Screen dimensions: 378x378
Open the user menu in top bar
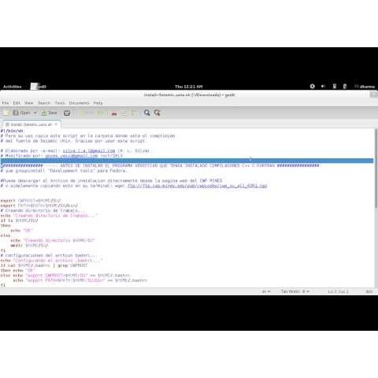point(365,87)
